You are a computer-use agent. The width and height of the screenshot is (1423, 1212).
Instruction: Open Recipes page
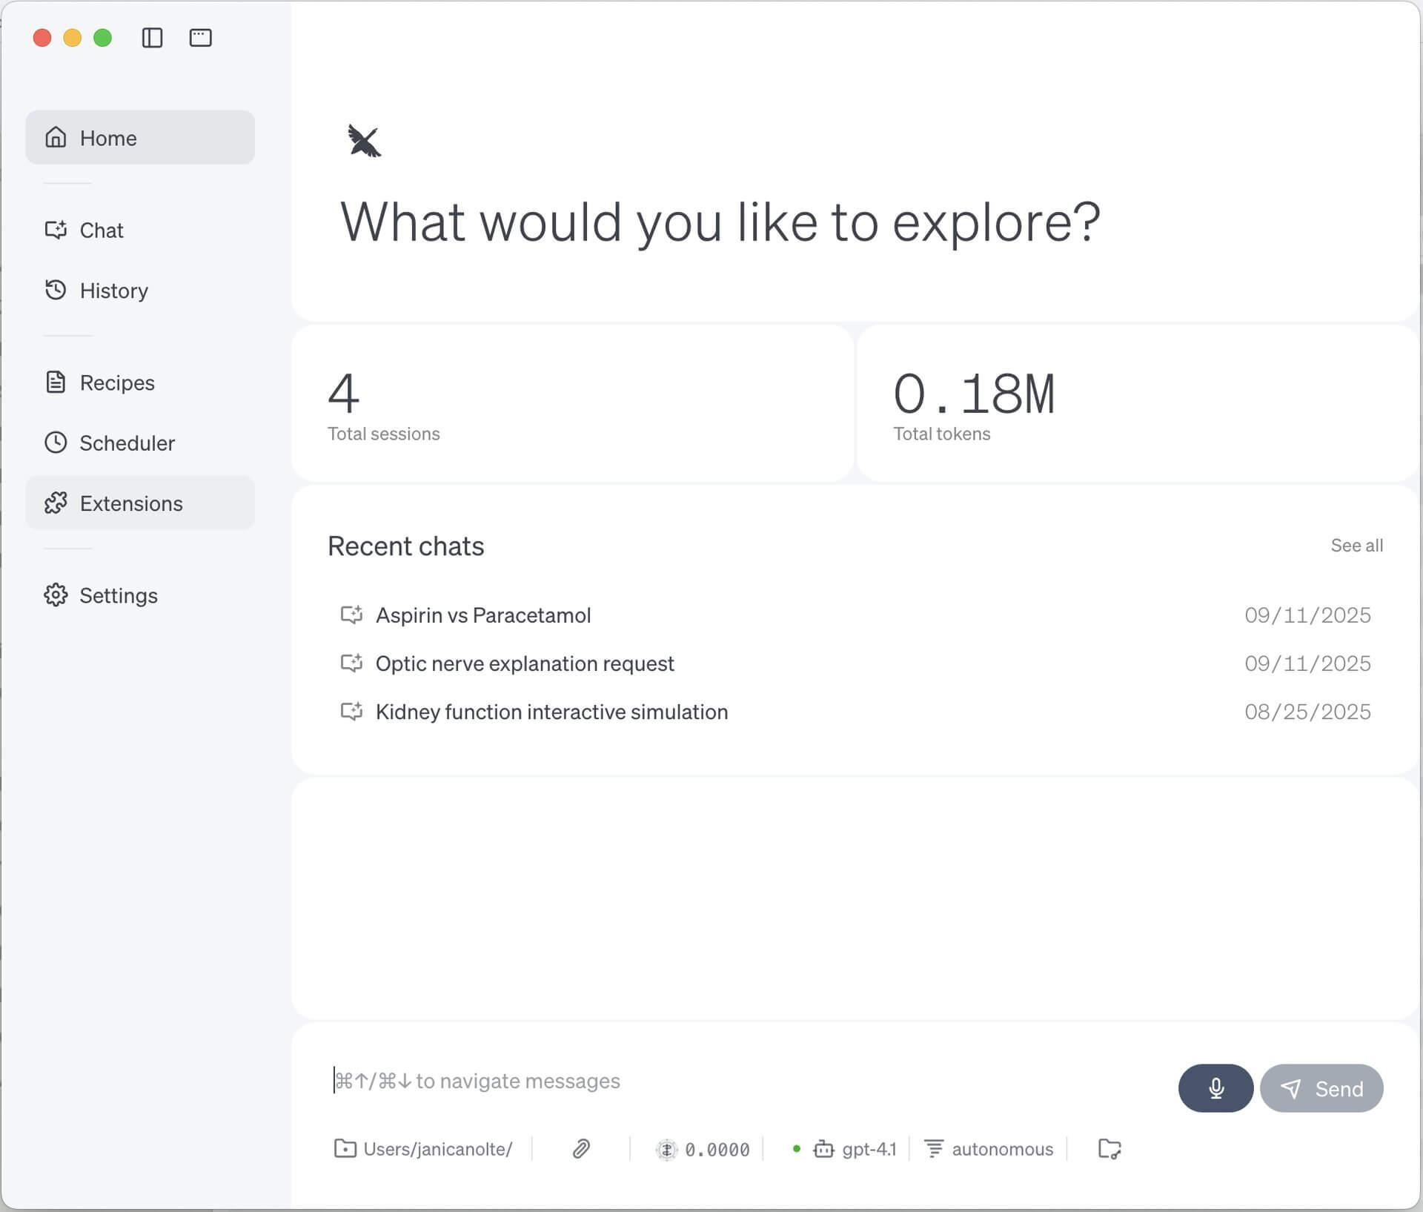pos(117,383)
